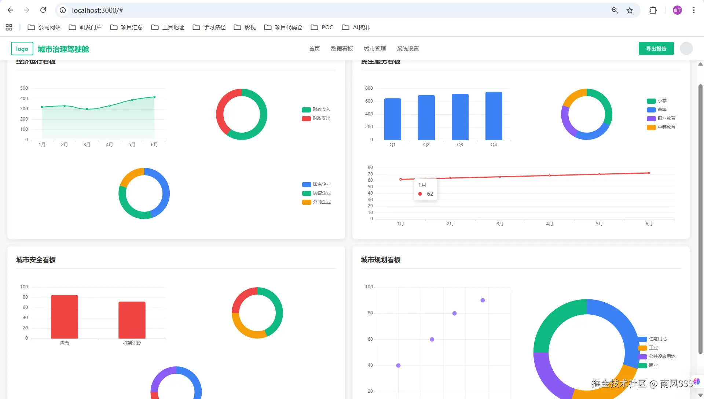704x399 pixels.
Task: Open the Chrome three-dot menu
Action: click(x=694, y=10)
